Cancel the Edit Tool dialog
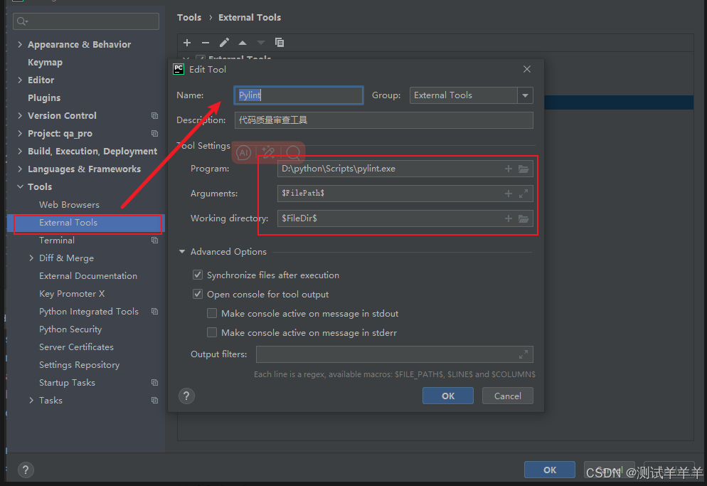This screenshot has width=707, height=486. [507, 396]
